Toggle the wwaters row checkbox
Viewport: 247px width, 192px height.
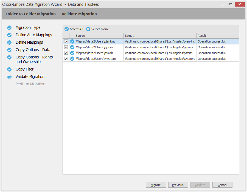click(66, 59)
